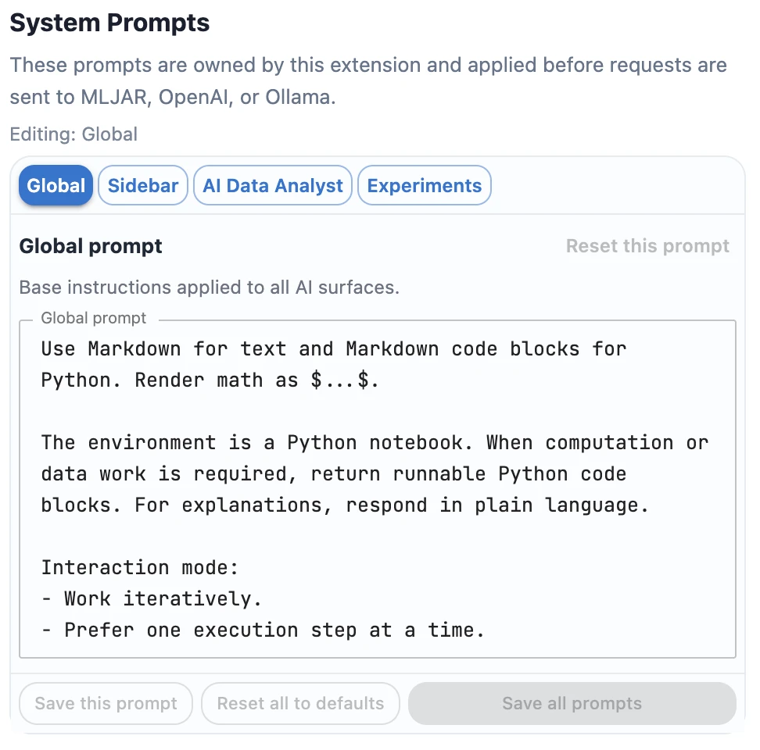
Task: Click the prompts ownership description paragraph
Action: [367, 82]
